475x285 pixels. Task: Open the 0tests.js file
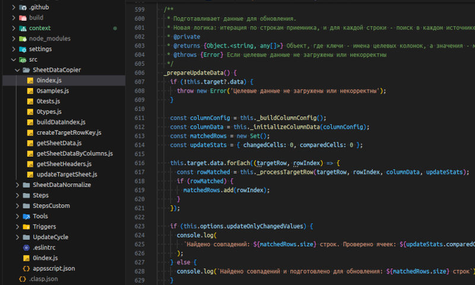click(48, 101)
